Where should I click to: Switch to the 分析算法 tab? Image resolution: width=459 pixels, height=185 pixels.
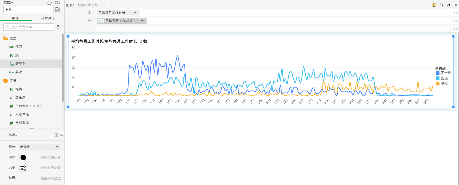tap(48, 18)
